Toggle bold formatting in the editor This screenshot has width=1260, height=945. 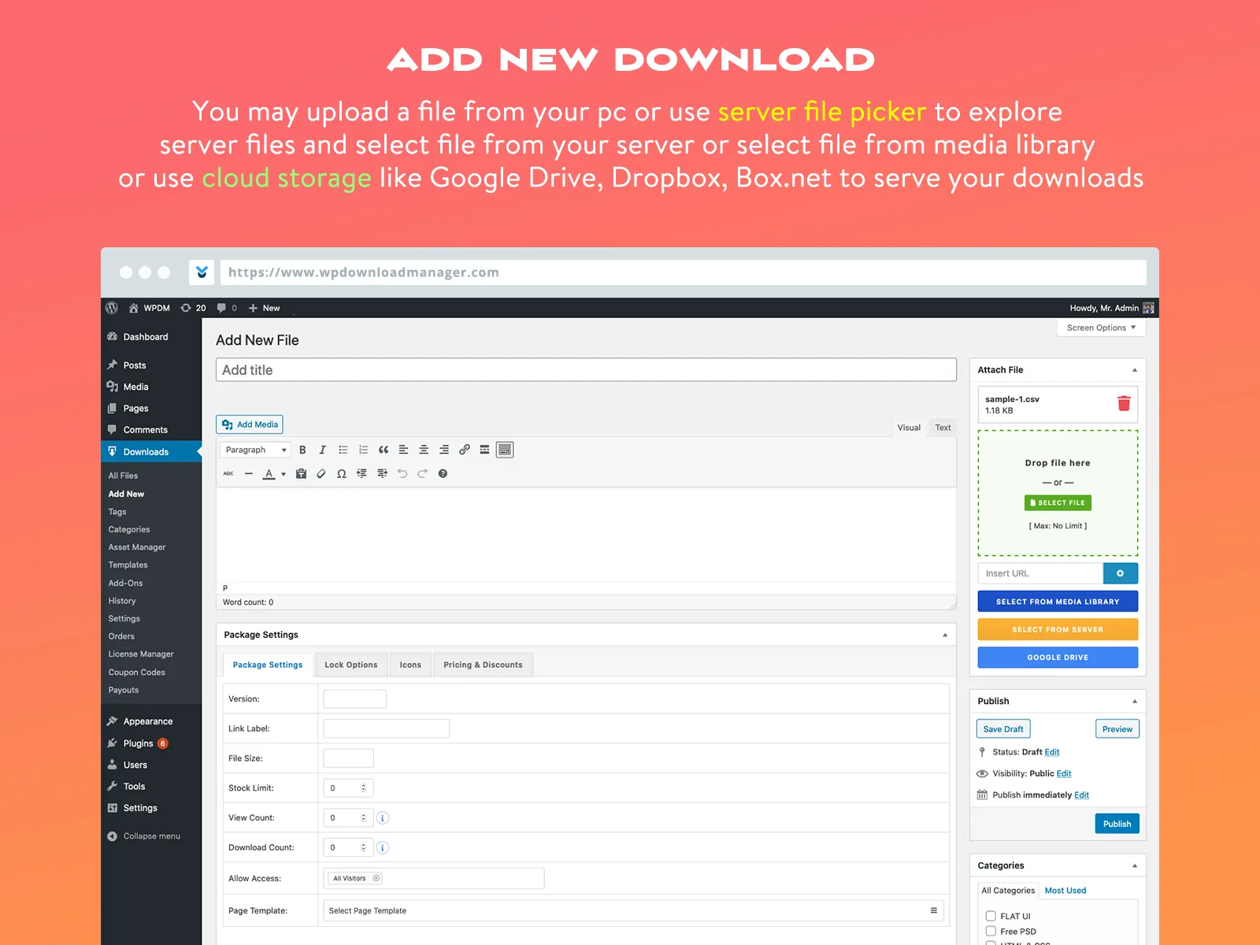(x=302, y=450)
